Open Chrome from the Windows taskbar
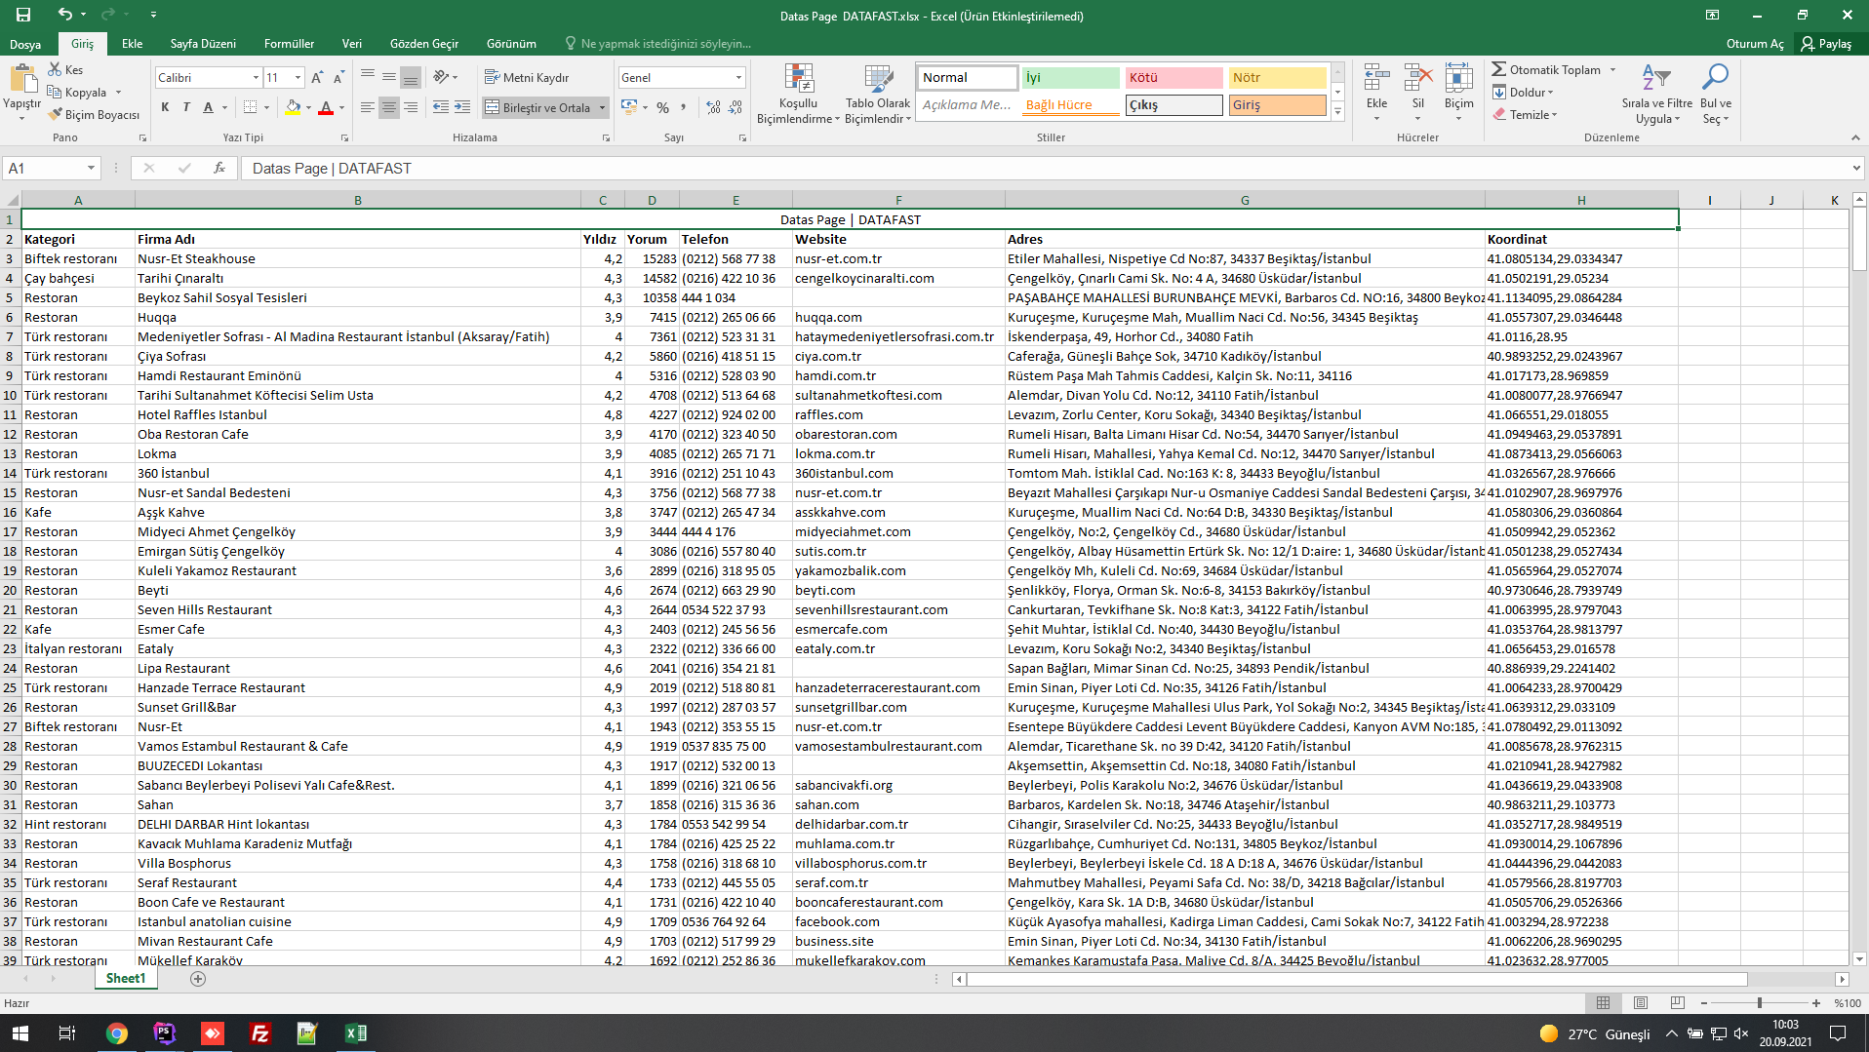The width and height of the screenshot is (1869, 1052). tap(117, 1033)
